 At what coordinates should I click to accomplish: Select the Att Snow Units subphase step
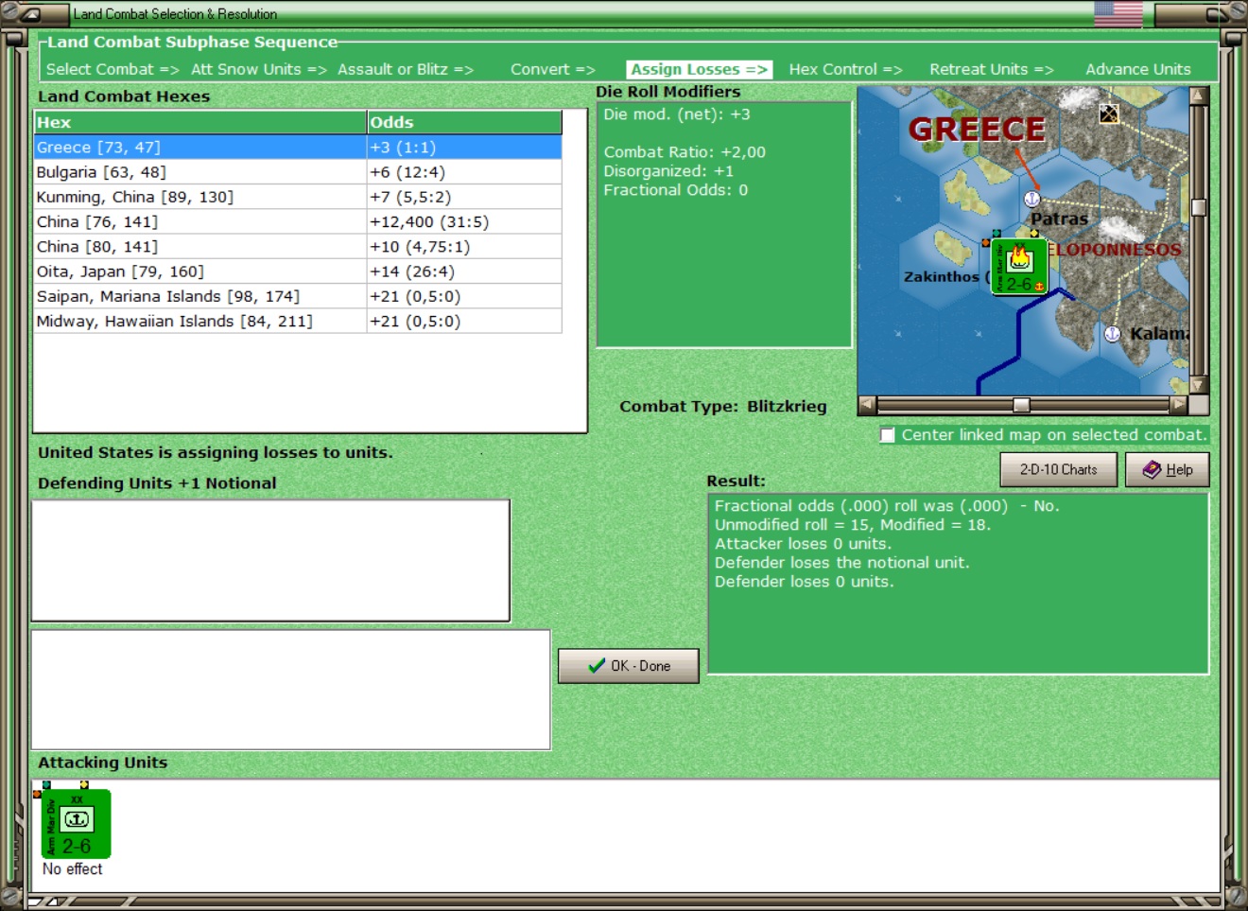click(259, 69)
